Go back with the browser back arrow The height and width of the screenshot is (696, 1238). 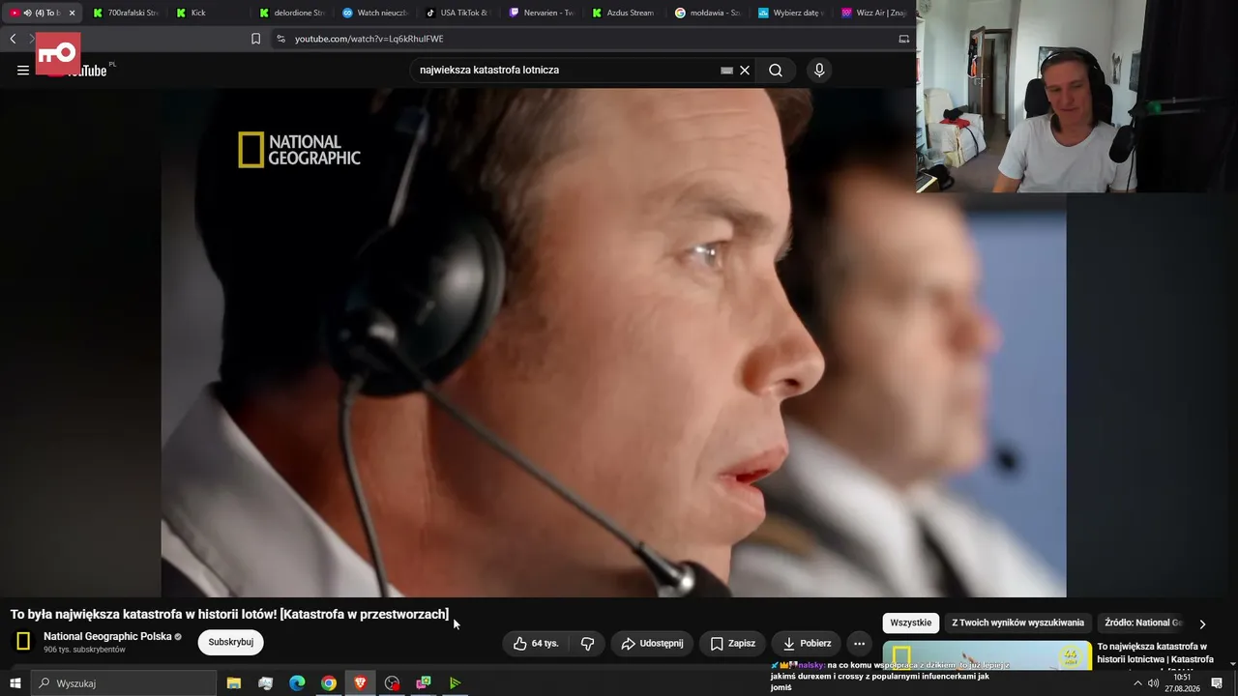point(13,39)
